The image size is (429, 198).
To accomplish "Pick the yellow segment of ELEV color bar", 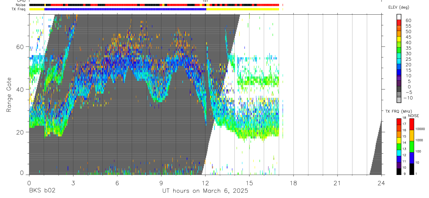I will 399,39.
